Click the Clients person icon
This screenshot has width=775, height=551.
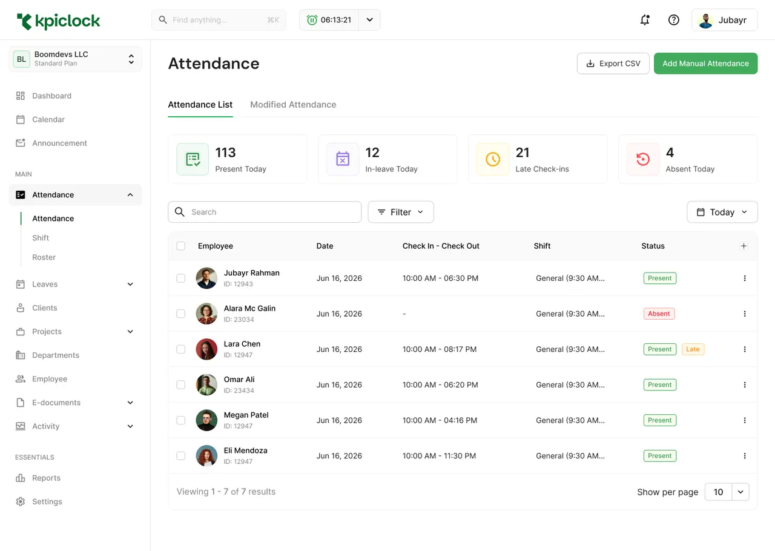click(21, 308)
